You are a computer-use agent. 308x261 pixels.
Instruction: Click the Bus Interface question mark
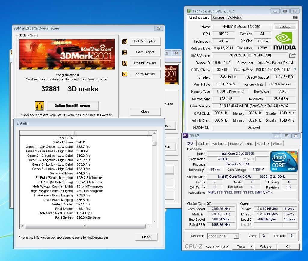[x=295, y=70]
